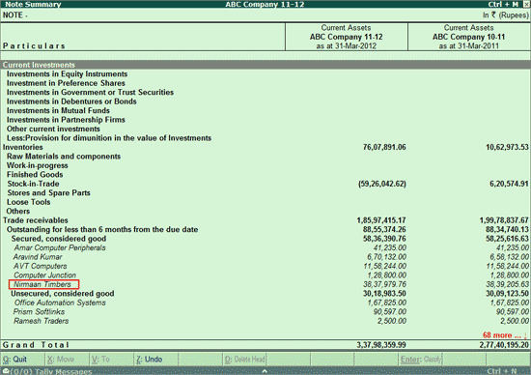Click Inventories amount 10,62,973.53
Image resolution: width=531 pixels, height=375 pixels.
(507, 147)
